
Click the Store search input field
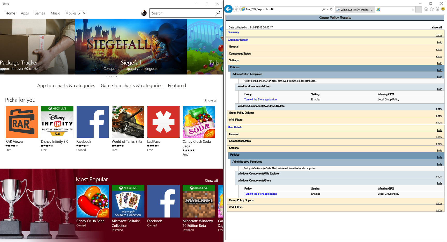(182, 13)
